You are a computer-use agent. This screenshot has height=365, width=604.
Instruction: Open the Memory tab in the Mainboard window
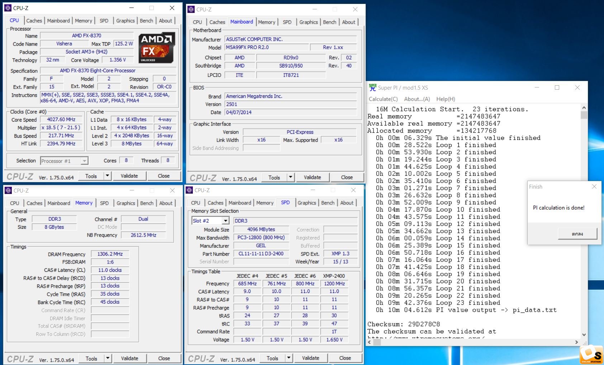(x=267, y=22)
